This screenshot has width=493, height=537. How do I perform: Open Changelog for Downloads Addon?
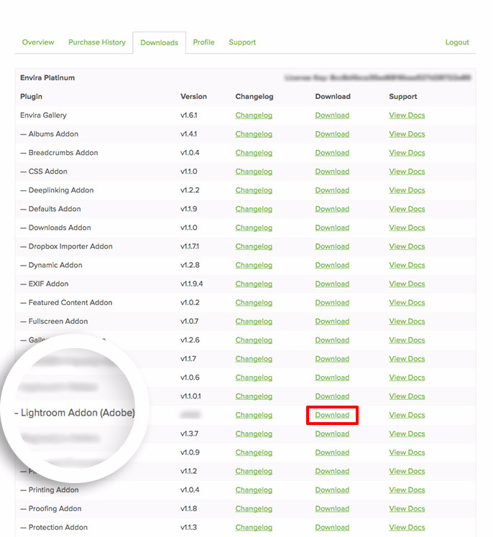254,228
